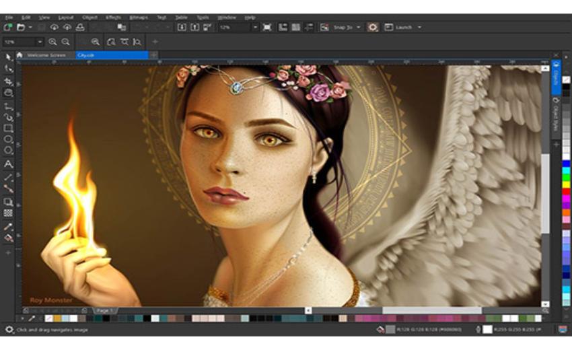Click the Export icon

pos(194,27)
